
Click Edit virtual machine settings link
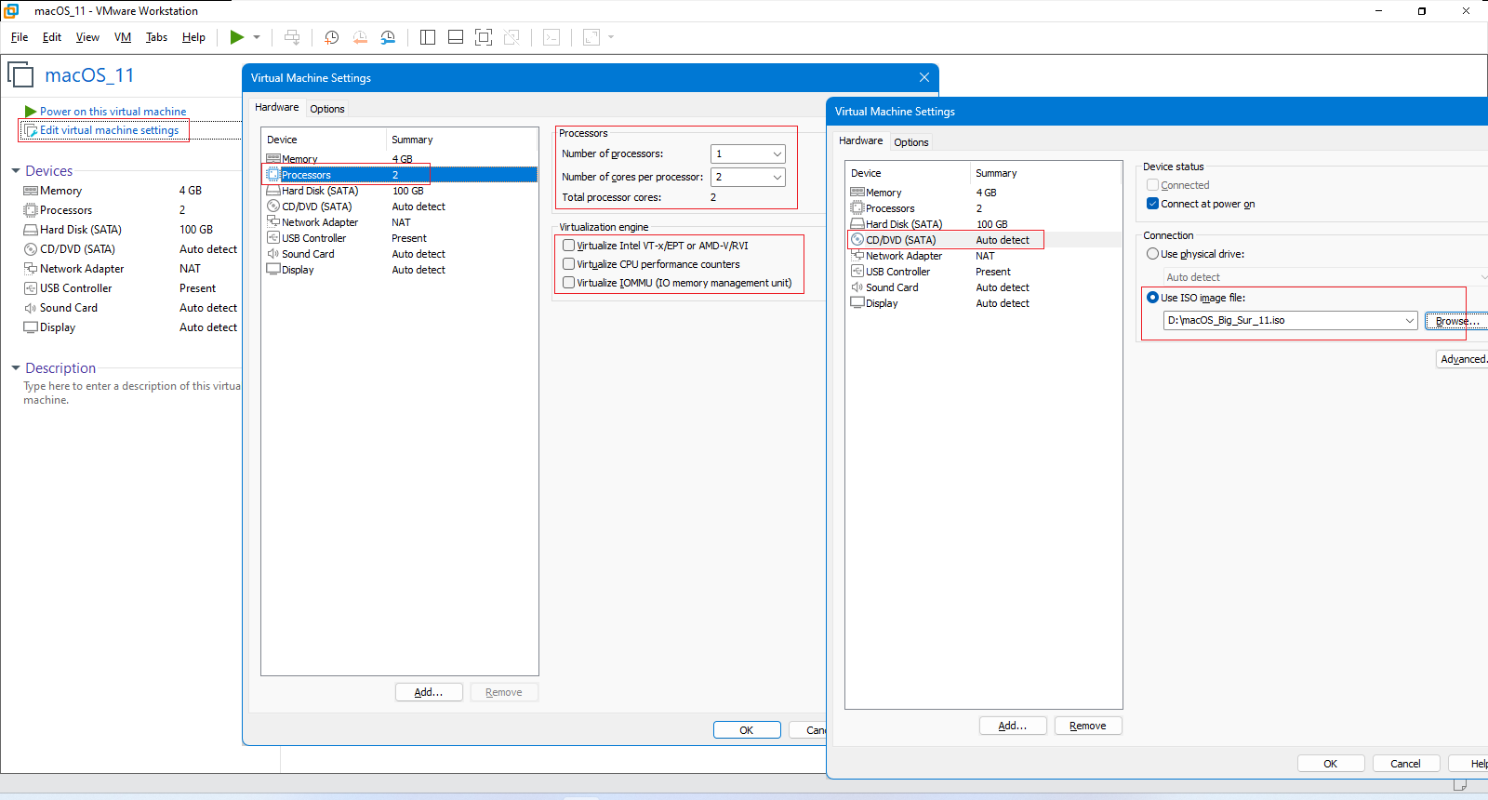tap(109, 130)
